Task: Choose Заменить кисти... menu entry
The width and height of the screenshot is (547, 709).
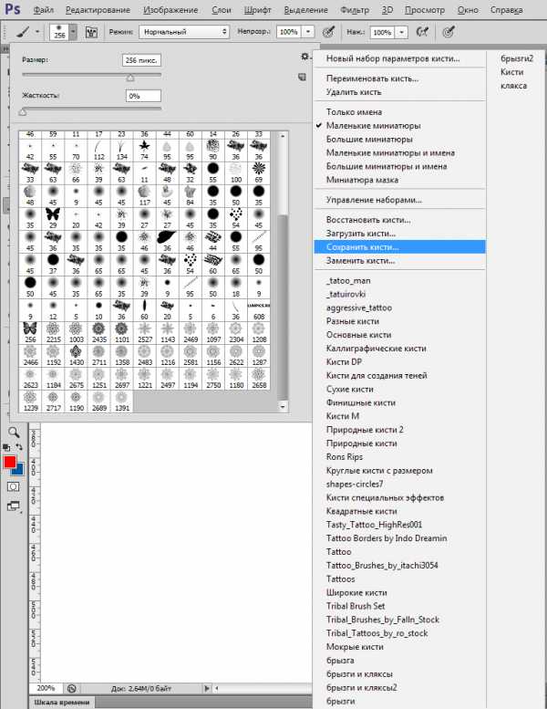Action: click(x=399, y=260)
